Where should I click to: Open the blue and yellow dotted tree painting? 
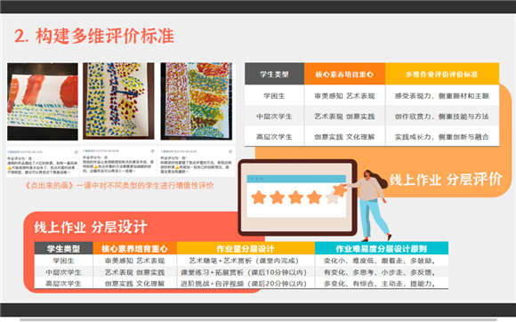[118, 101]
